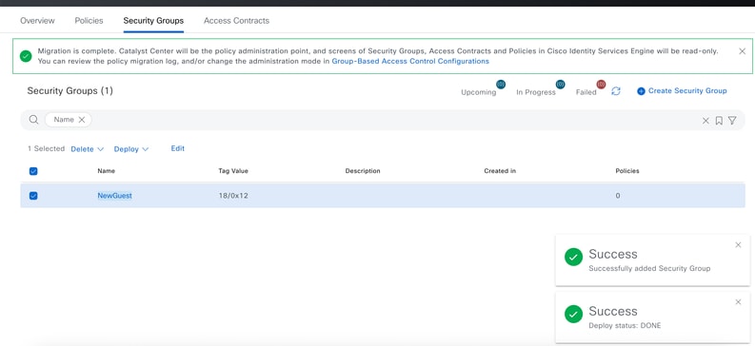This screenshot has width=755, height=346.
Task: Click the tag value 18/0x12 cell
Action: (233, 196)
